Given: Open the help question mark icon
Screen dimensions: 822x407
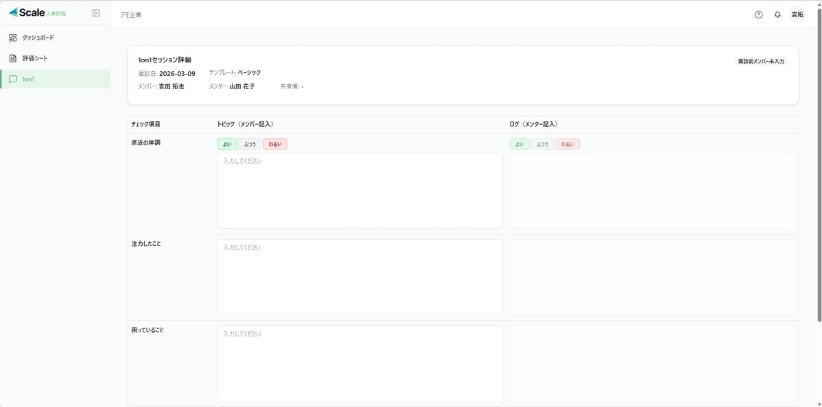Looking at the screenshot, I should point(758,14).
